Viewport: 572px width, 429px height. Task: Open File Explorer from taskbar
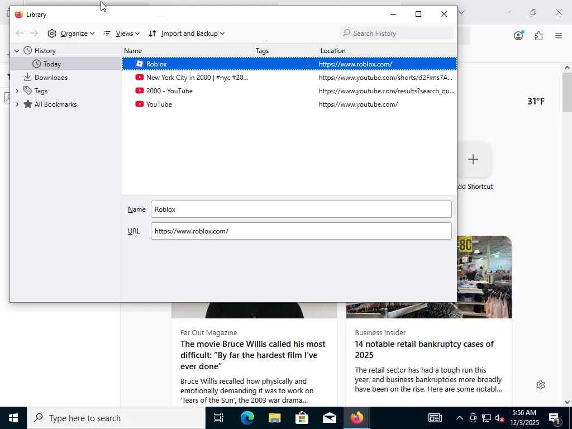click(x=274, y=418)
